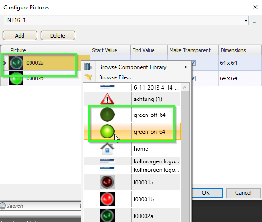Expand the Browse Component Library arrow
Image resolution: width=262 pixels, height=222 pixels.
click(186, 67)
